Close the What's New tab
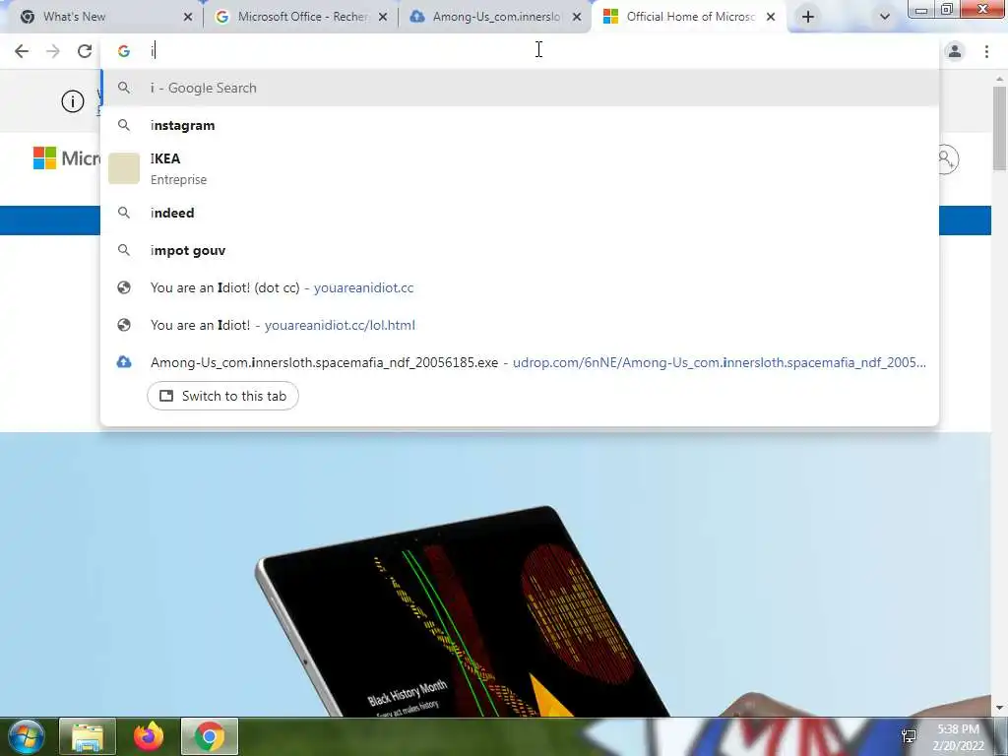 (188, 17)
